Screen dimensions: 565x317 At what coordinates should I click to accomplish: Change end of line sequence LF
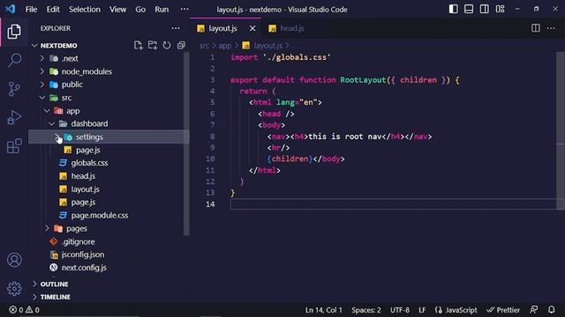click(x=422, y=310)
